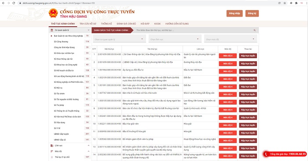Open the Chọn mức độ dropdown
The width and height of the screenshot is (308, 161).
(x=231, y=39)
